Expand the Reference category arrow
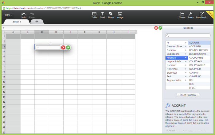Viewport: 215px width, 135px height. (x=186, y=69)
